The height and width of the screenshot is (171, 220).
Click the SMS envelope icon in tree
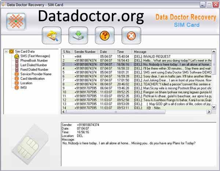[x=17, y=56]
